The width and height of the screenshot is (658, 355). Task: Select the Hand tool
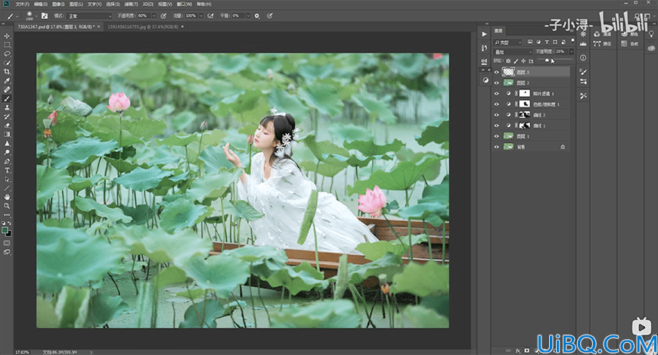point(7,197)
